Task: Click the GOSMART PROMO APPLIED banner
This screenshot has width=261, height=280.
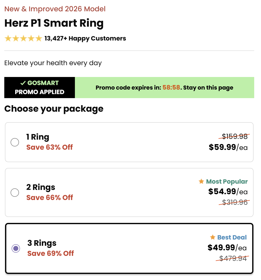Action: pyautogui.click(x=40, y=88)
